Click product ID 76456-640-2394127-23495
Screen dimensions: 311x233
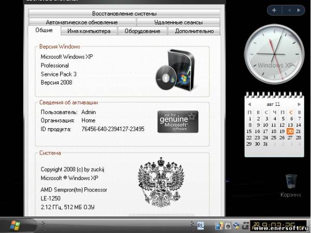pyautogui.click(x=113, y=129)
